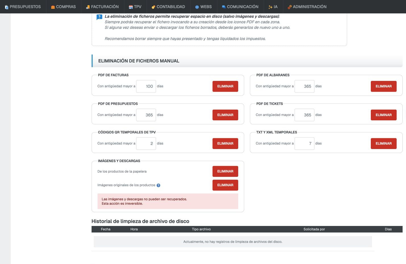Open the COMPRAS menu
This screenshot has width=406, height=264.
tap(63, 7)
